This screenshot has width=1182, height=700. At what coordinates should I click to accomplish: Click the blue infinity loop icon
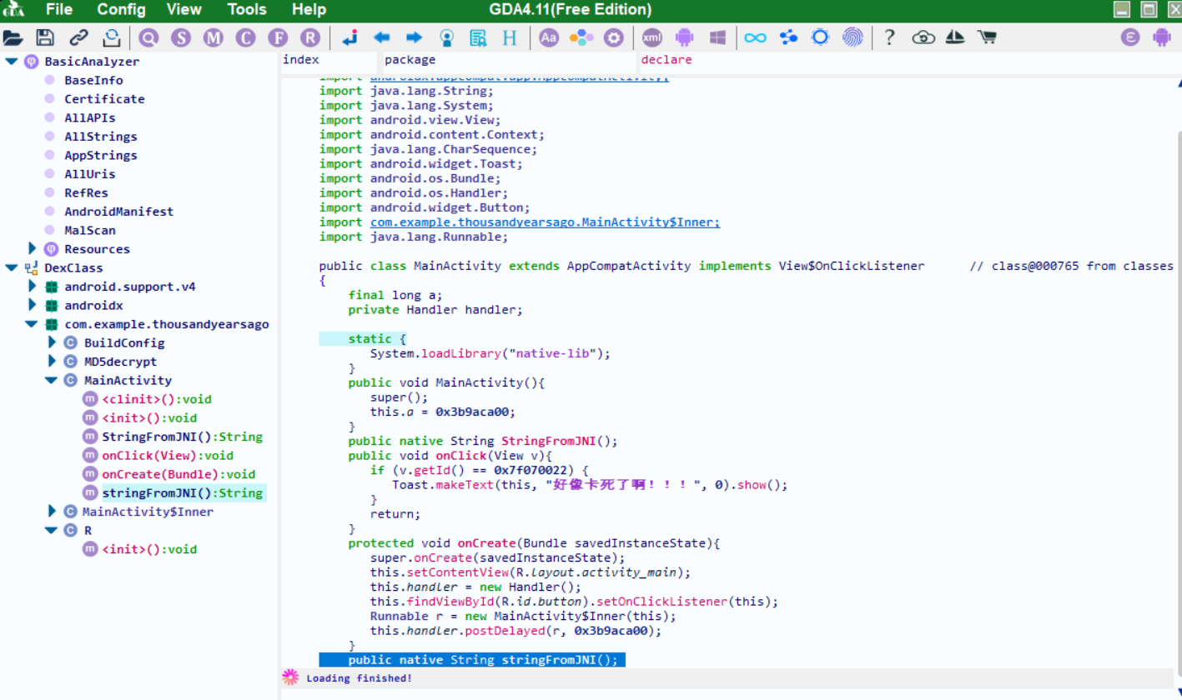755,37
